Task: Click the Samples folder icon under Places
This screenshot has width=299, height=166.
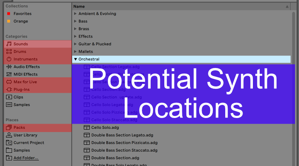Action: (x=9, y=150)
